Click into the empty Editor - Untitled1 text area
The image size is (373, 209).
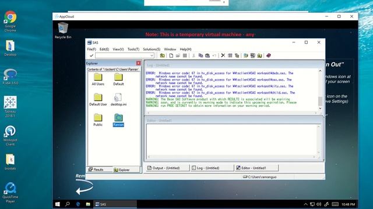click(x=232, y=139)
